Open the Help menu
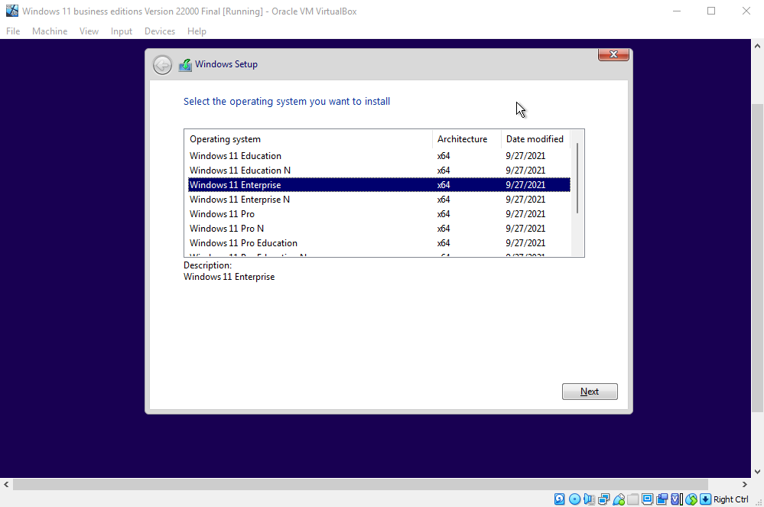Image resolution: width=764 pixels, height=507 pixels. click(x=197, y=31)
